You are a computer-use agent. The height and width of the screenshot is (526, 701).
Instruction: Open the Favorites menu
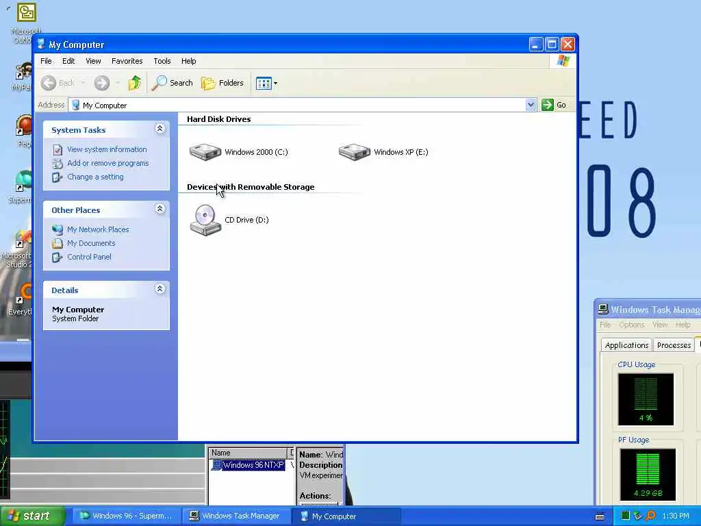[x=127, y=61]
